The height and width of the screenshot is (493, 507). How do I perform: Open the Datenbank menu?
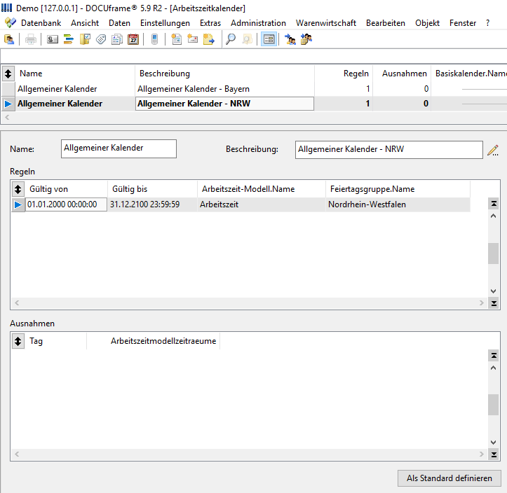(x=41, y=23)
